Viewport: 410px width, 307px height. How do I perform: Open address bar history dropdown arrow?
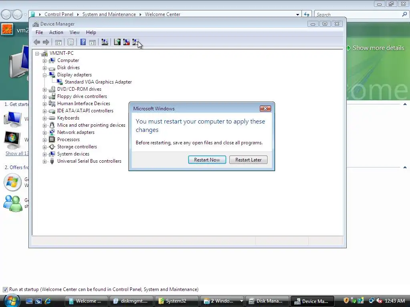[297, 15]
